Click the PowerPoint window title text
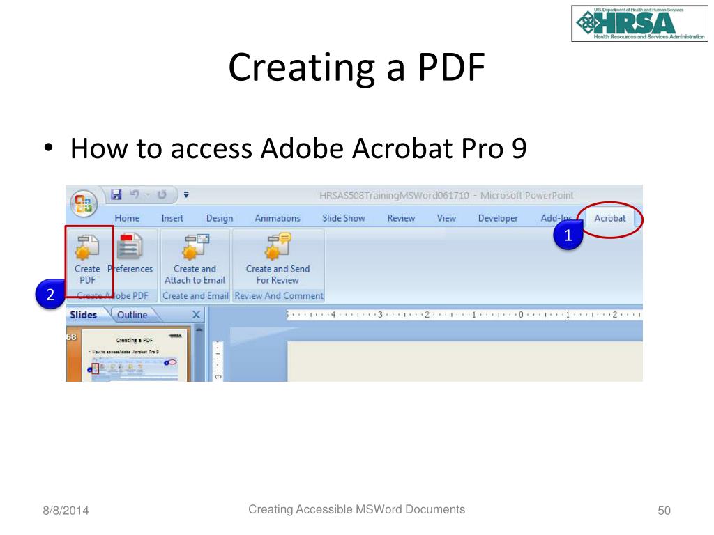The width and height of the screenshot is (714, 535). tap(446, 196)
